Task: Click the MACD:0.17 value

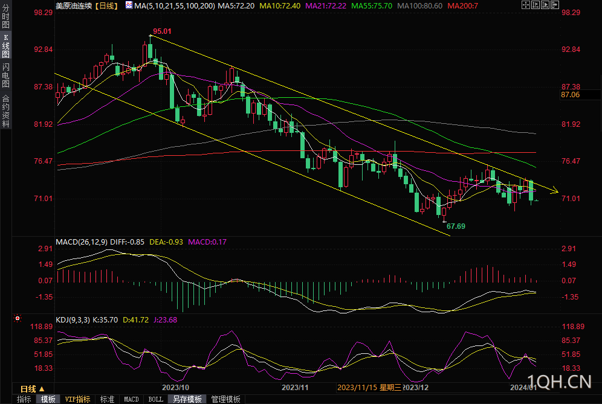Action: 207,242
